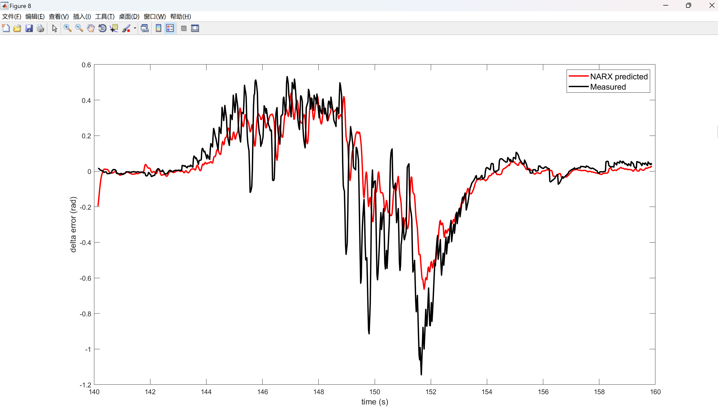Open a file with the folder icon
The width and height of the screenshot is (718, 416).
[x=17, y=28]
